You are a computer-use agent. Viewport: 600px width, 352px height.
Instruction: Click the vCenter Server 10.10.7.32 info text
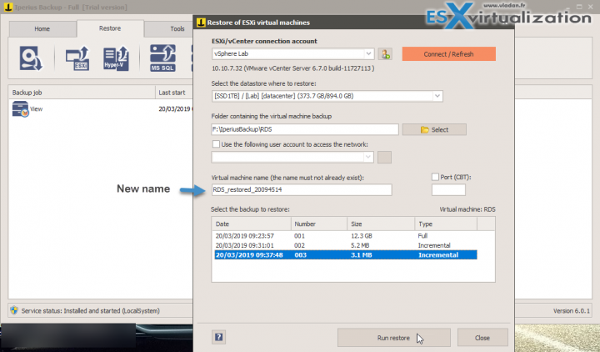click(x=293, y=68)
